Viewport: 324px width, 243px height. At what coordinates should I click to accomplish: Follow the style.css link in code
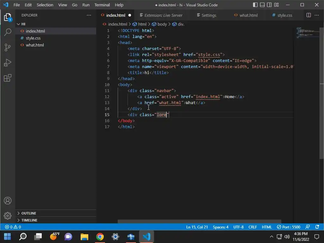(x=209, y=54)
